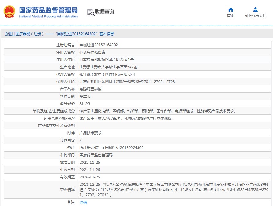
Task: Select attachment value 产品技术要求
Action: 90,133
